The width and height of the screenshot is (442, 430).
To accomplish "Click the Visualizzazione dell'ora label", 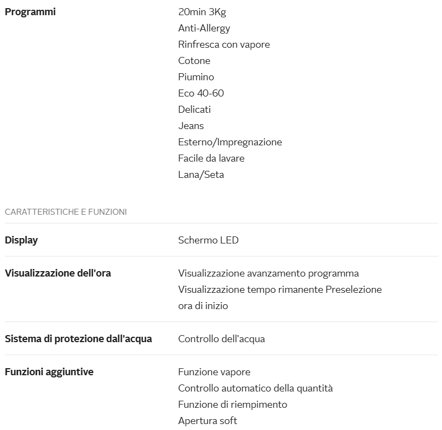I will click(58, 273).
